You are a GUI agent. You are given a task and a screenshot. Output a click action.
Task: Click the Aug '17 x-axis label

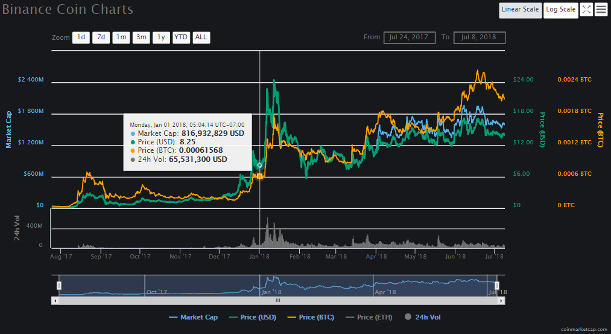click(61, 256)
